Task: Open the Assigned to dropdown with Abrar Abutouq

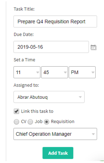Action: coord(49,97)
